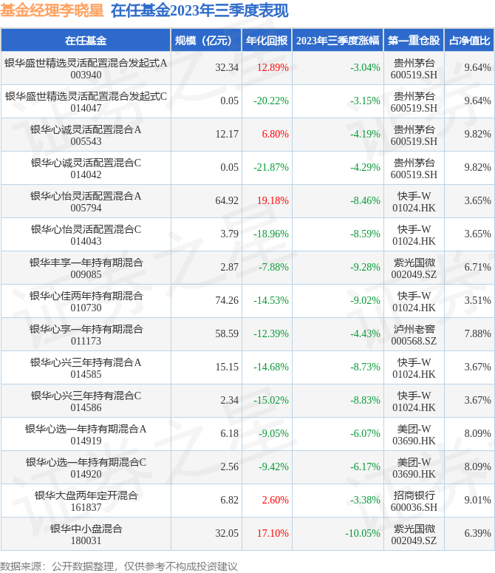The height and width of the screenshot is (573, 495).
Task: Click quarterly change -8.46%
Action: pos(366,200)
